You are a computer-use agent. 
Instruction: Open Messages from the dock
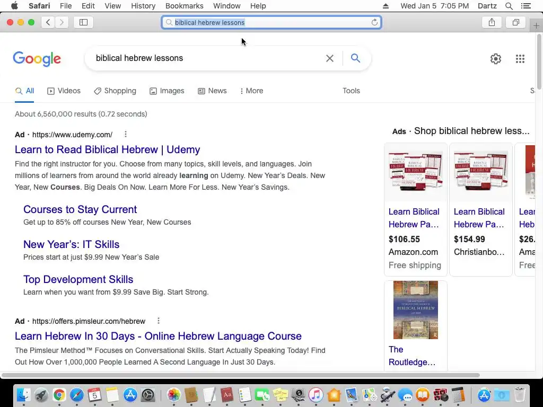(405, 395)
